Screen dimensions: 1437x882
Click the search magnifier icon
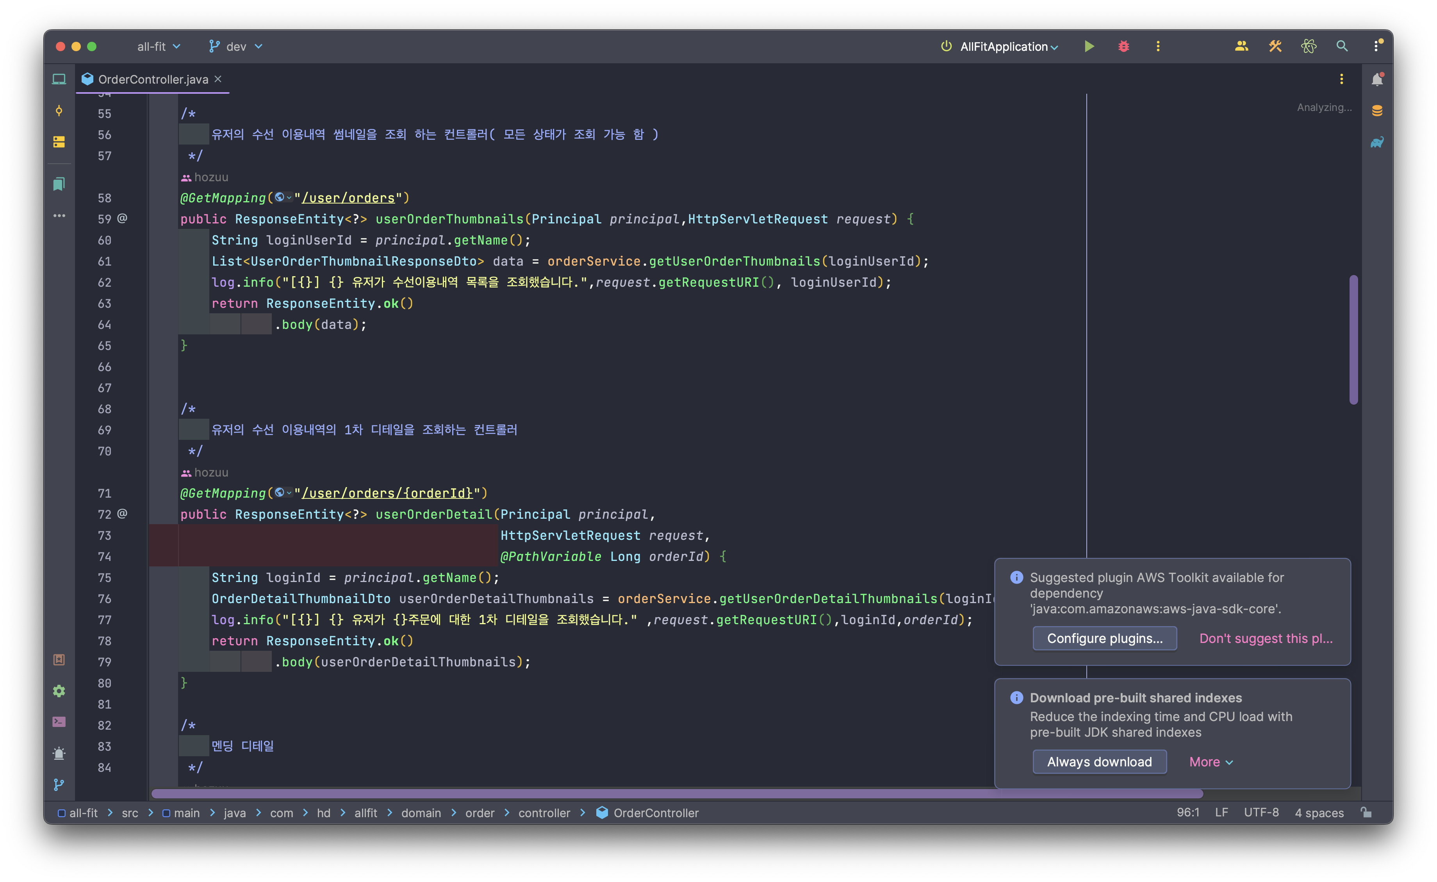pos(1341,46)
